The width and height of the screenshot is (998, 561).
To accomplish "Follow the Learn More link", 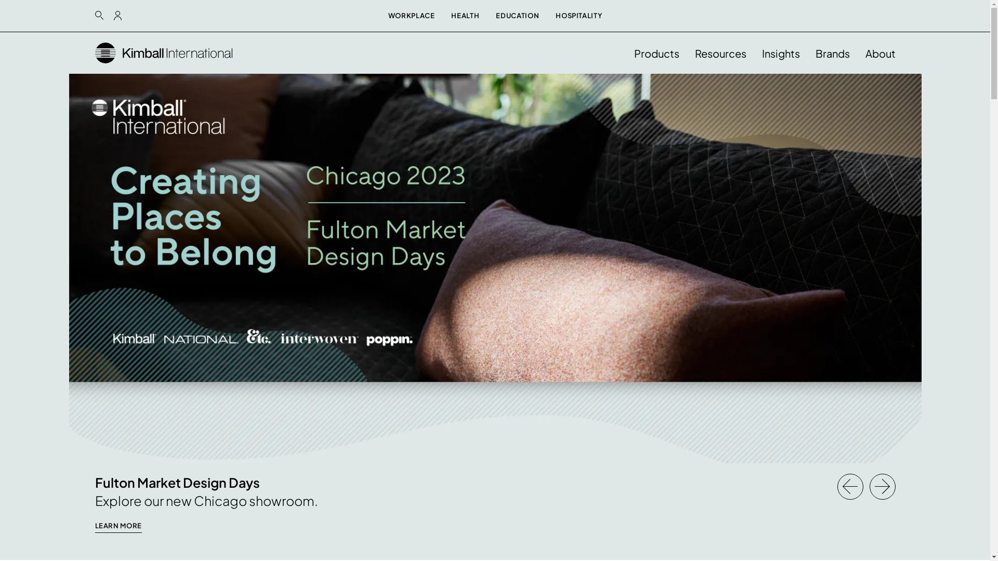I will (x=119, y=526).
